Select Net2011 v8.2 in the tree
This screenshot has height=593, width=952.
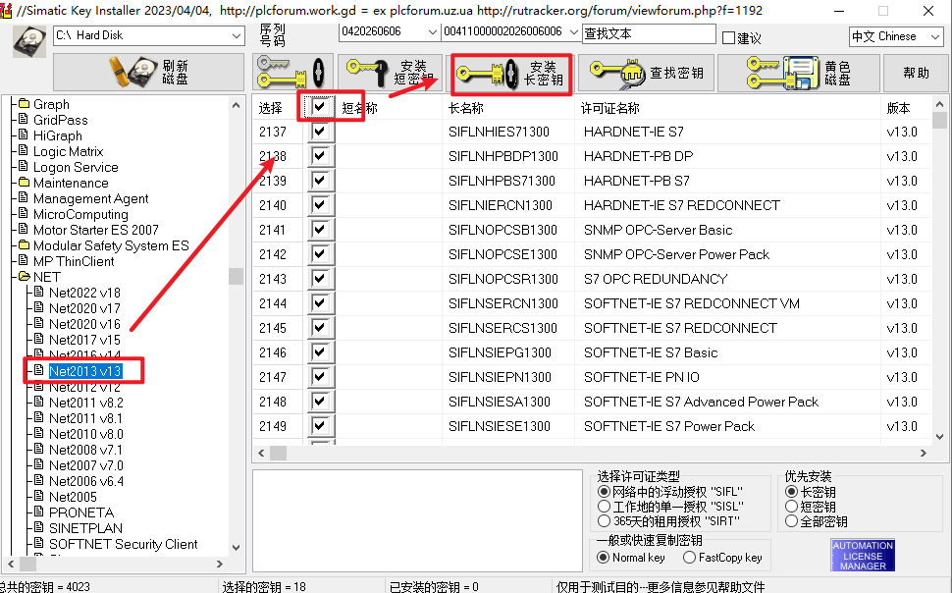(x=85, y=403)
